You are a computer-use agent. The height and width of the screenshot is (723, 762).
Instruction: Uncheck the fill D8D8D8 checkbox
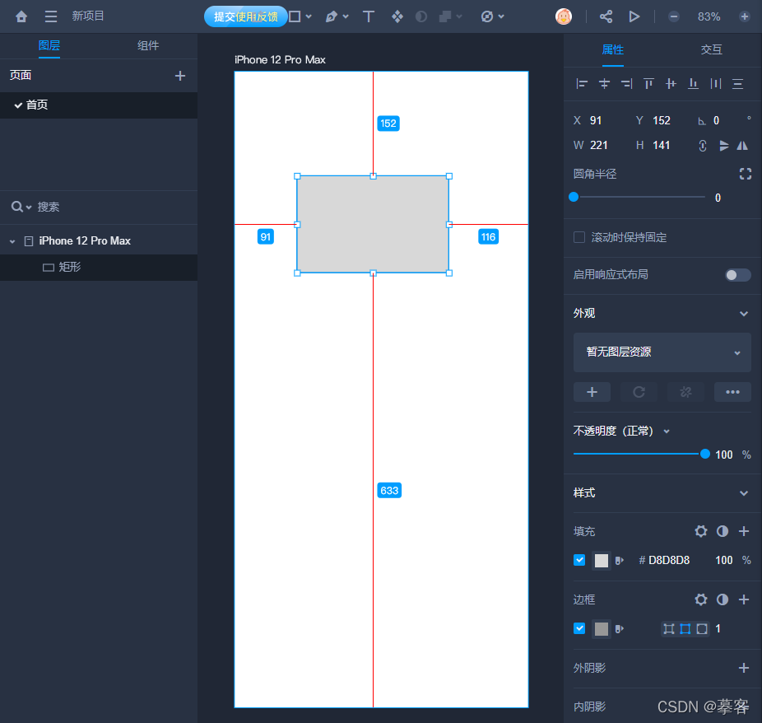coord(579,560)
